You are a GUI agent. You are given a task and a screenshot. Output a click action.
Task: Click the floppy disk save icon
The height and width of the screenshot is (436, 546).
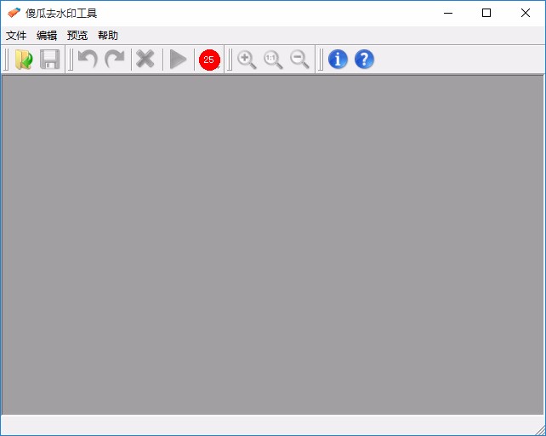(x=50, y=60)
